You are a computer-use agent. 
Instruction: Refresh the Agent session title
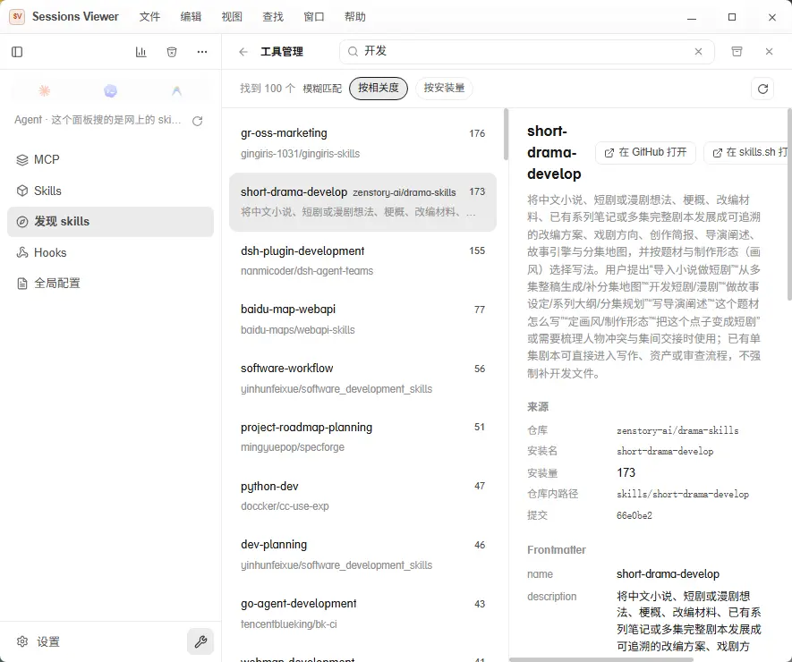click(198, 121)
